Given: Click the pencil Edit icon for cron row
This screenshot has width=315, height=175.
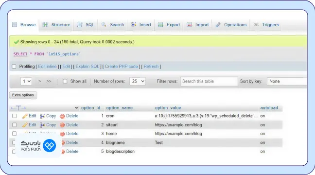Looking at the screenshot, I should [x=25, y=116].
